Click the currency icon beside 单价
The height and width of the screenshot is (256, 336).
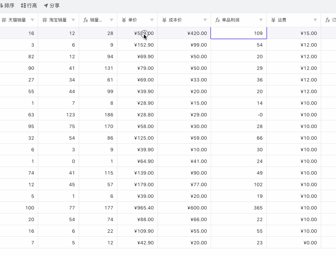pyautogui.click(x=124, y=20)
